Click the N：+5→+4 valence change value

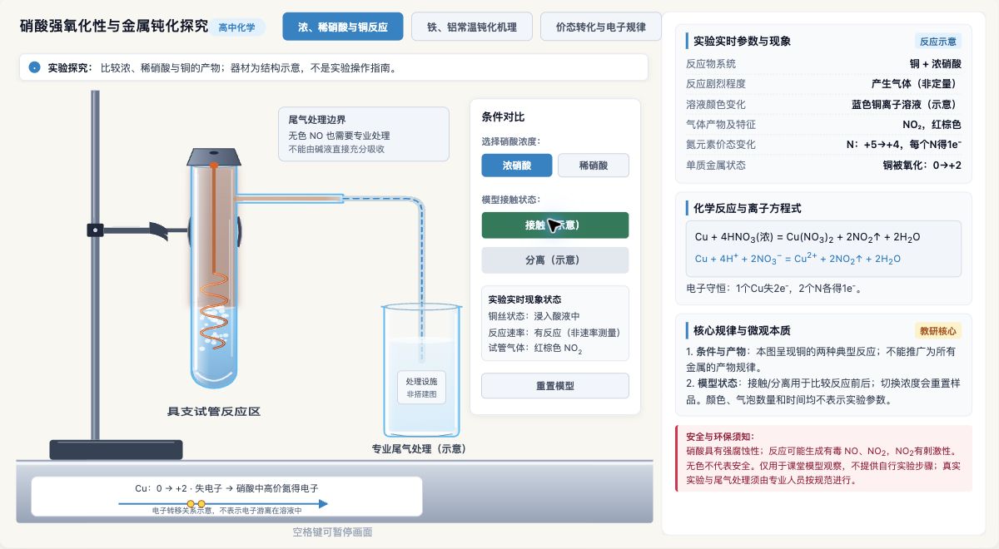[903, 145]
